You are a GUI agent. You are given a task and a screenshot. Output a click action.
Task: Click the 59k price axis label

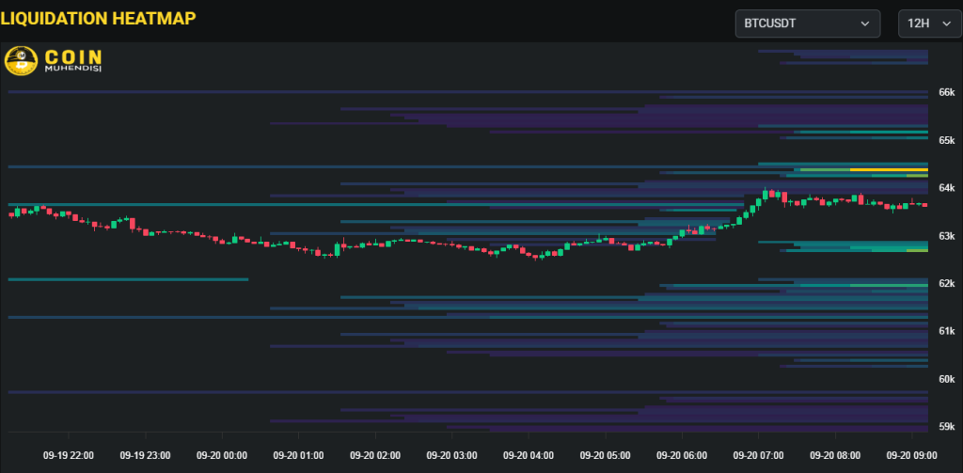point(946,426)
